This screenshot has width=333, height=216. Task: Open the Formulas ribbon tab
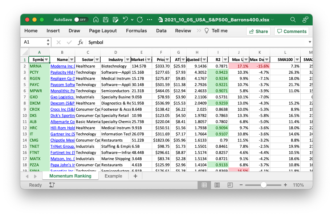tap(136, 31)
